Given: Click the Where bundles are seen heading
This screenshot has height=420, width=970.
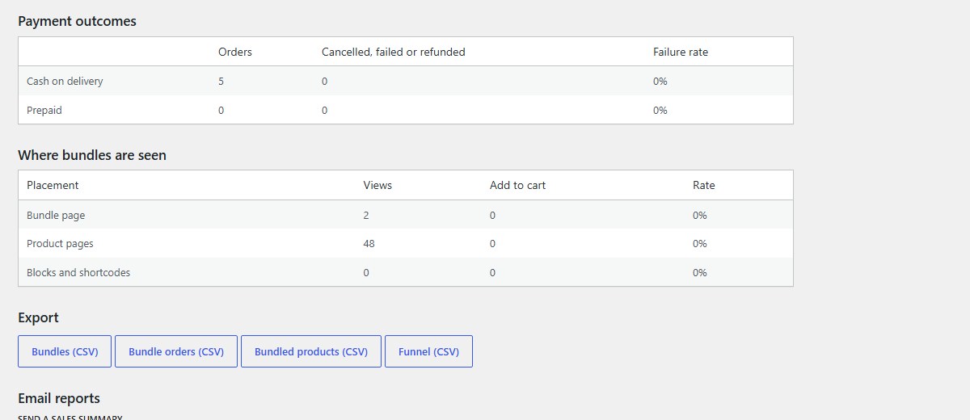Looking at the screenshot, I should pyautogui.click(x=92, y=155).
